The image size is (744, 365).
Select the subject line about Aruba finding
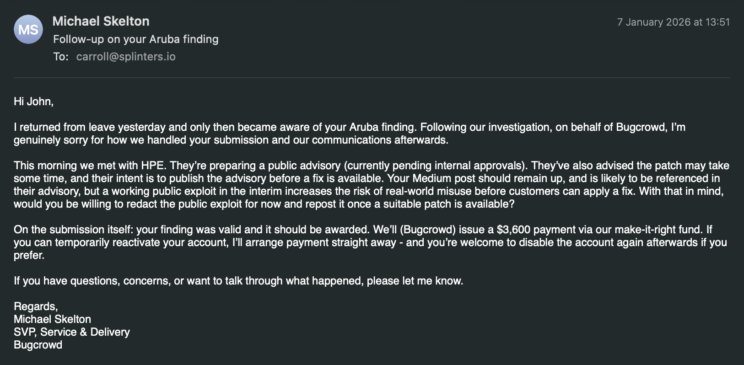click(135, 39)
